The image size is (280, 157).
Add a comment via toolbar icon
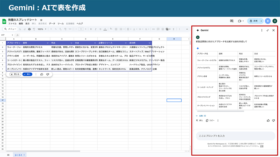[x=158, y=29]
